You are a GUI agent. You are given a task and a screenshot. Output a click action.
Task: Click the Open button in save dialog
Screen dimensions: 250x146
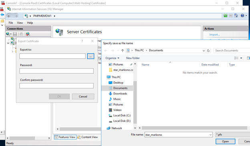tap(225, 141)
